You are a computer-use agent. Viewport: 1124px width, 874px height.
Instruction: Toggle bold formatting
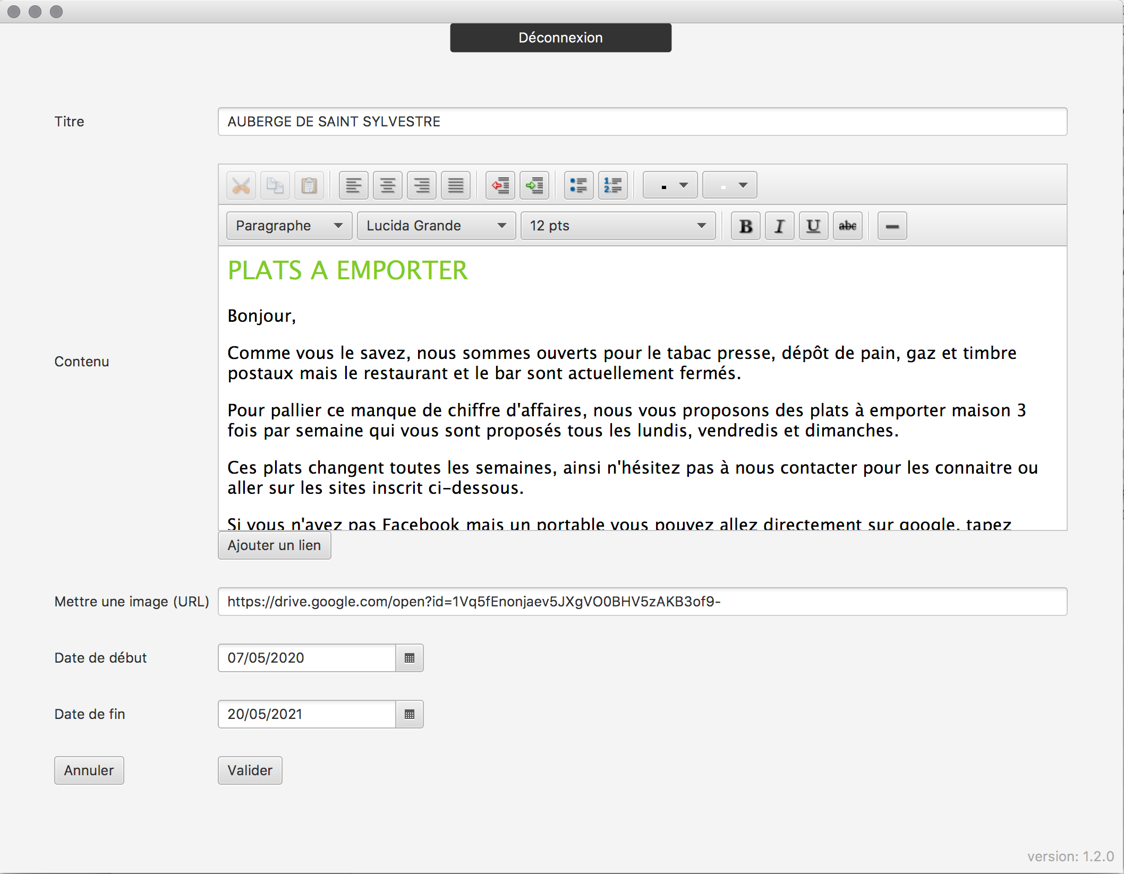click(x=745, y=226)
